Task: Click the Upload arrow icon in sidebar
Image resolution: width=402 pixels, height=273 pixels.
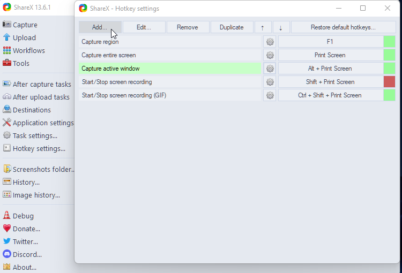Action: (6, 37)
